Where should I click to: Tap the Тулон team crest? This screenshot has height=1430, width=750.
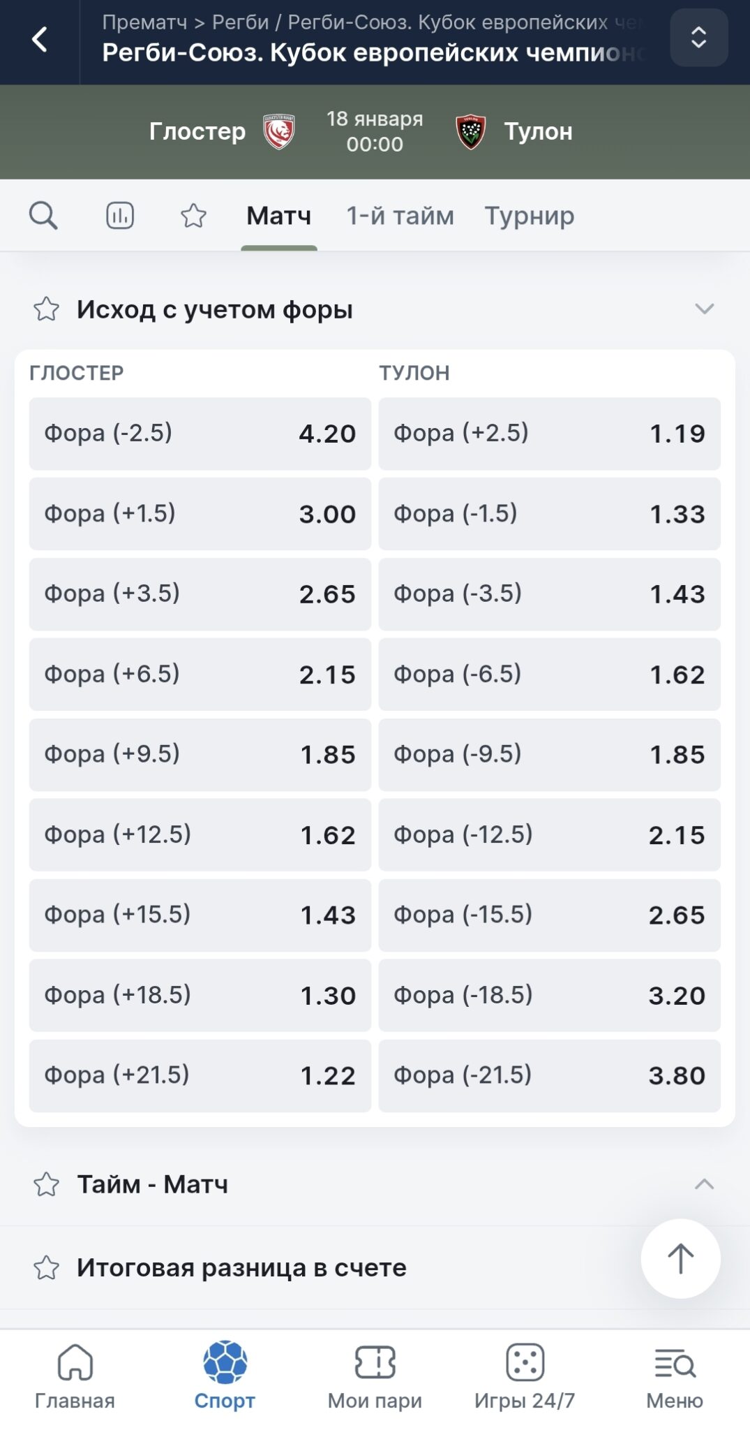(471, 131)
